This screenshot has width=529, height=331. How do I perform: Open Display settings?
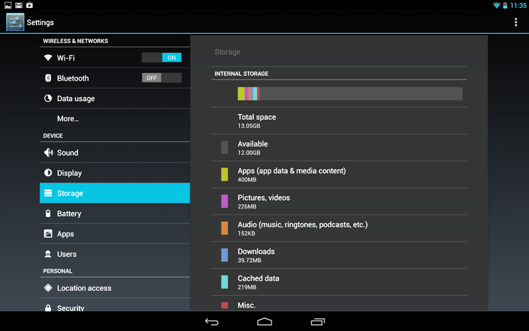[x=114, y=173]
